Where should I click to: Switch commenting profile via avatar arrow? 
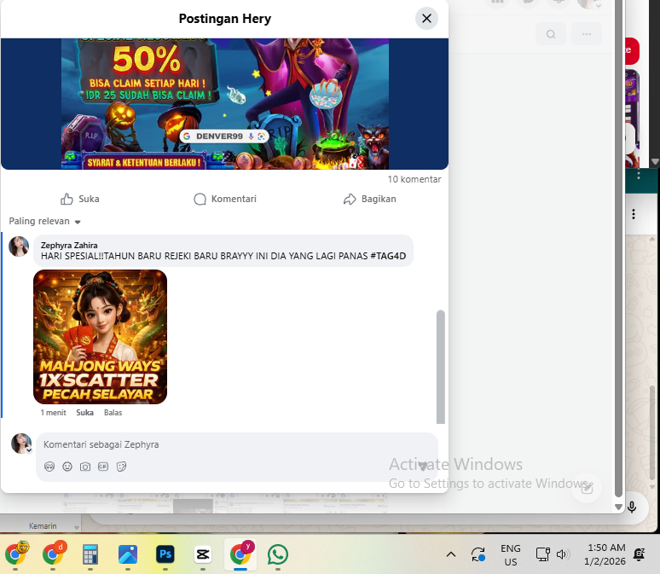pos(29,450)
